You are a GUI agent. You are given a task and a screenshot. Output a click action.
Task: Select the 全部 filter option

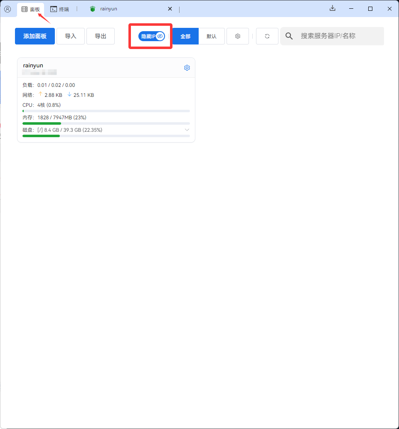point(185,36)
